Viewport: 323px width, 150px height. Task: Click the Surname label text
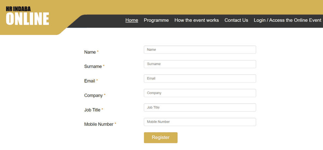pyautogui.click(x=93, y=67)
